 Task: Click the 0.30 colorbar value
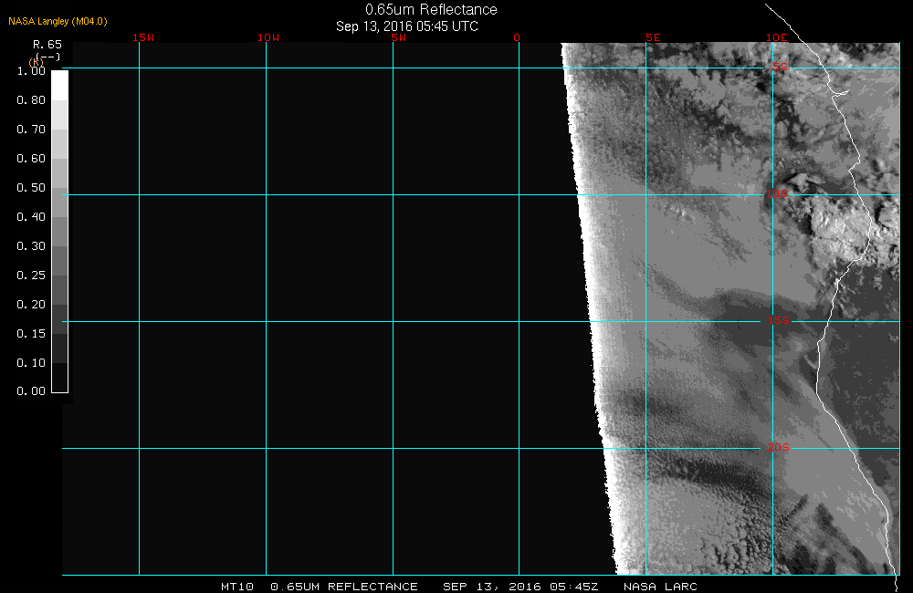(x=31, y=245)
